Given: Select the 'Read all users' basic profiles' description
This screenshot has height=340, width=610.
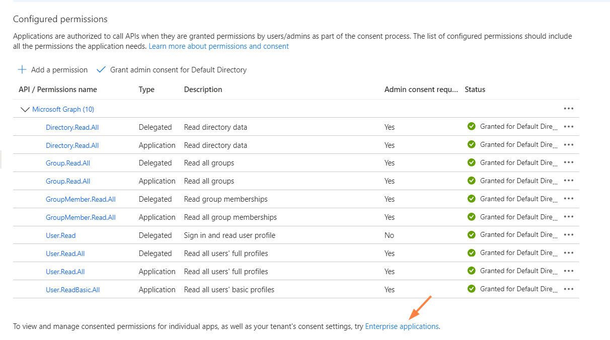Looking at the screenshot, I should [229, 290].
